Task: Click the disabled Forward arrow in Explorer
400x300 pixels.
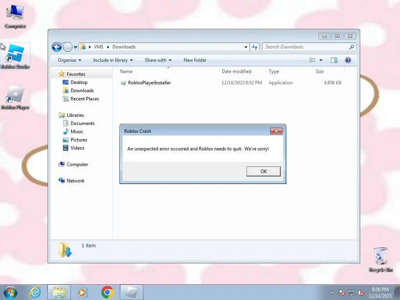Action: click(x=68, y=47)
